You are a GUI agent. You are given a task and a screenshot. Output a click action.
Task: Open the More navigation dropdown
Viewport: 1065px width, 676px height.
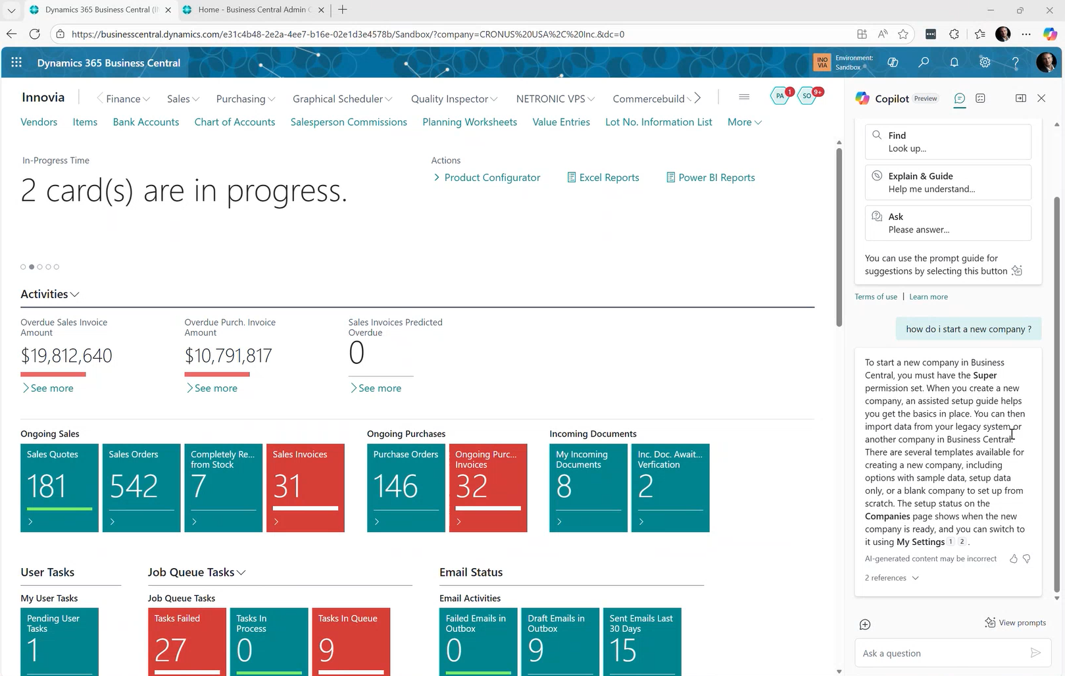point(745,122)
